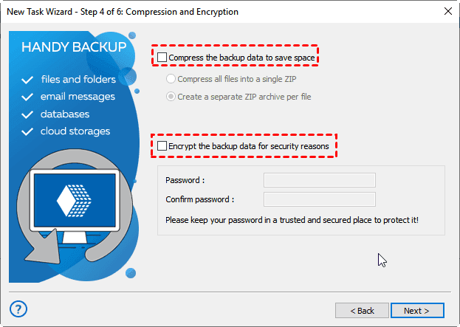Click the help question mark icon
Image resolution: width=460 pixels, height=327 pixels.
pyautogui.click(x=19, y=309)
